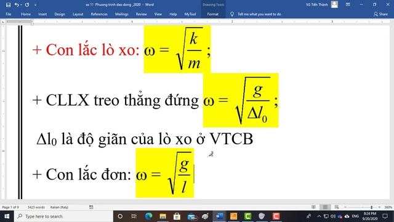Switch to Web Layout view
394x222 pixels.
pyautogui.click(x=337, y=207)
